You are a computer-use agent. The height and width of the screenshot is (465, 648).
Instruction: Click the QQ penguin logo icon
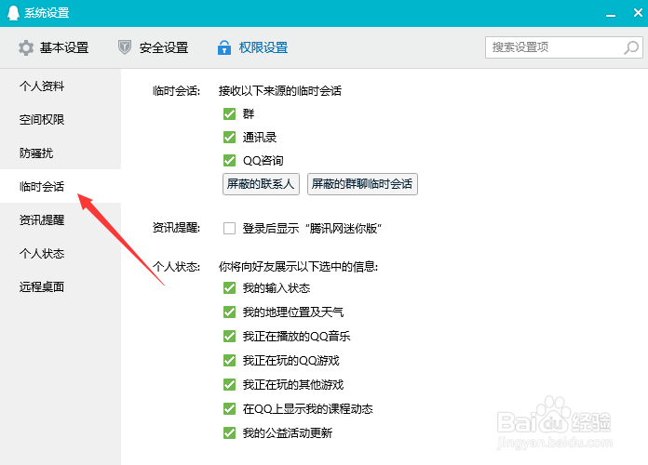(13, 13)
